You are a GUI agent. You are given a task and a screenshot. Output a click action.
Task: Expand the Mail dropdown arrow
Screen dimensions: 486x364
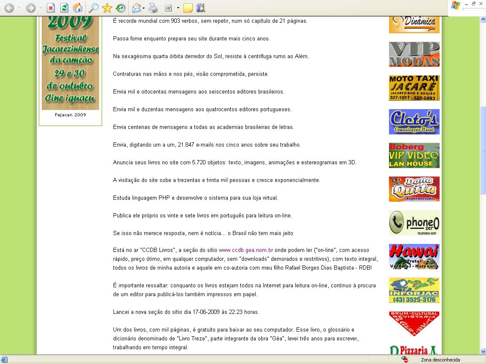(x=144, y=8)
